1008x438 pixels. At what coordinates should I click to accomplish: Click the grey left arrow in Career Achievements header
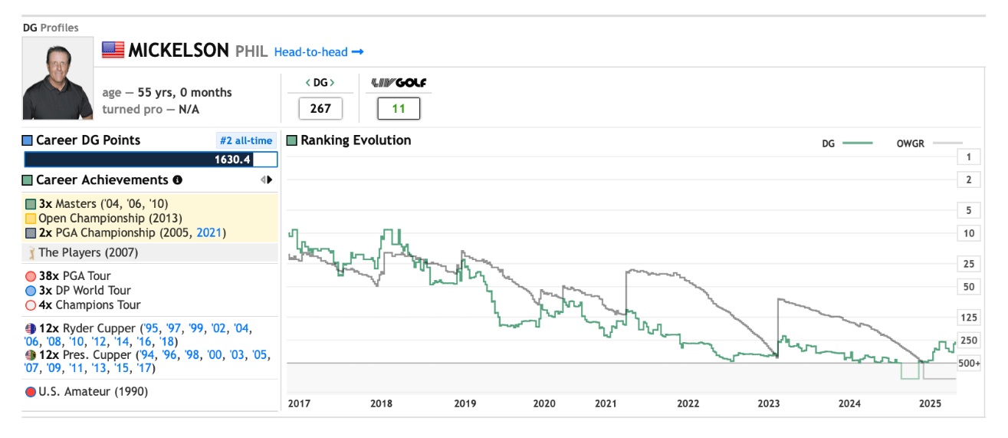coord(263,180)
